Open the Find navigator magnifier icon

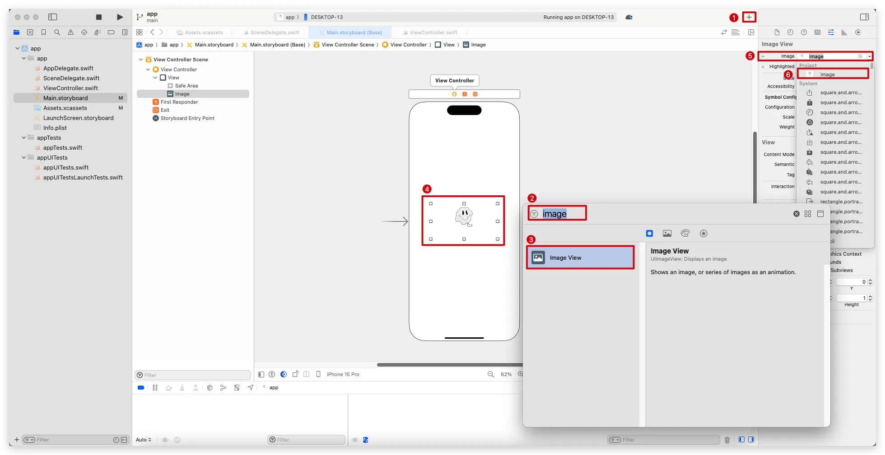click(57, 32)
